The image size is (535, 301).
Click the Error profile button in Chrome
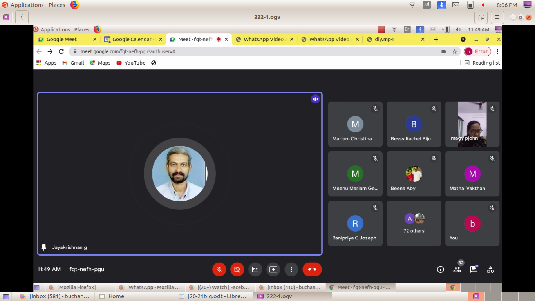(x=477, y=51)
